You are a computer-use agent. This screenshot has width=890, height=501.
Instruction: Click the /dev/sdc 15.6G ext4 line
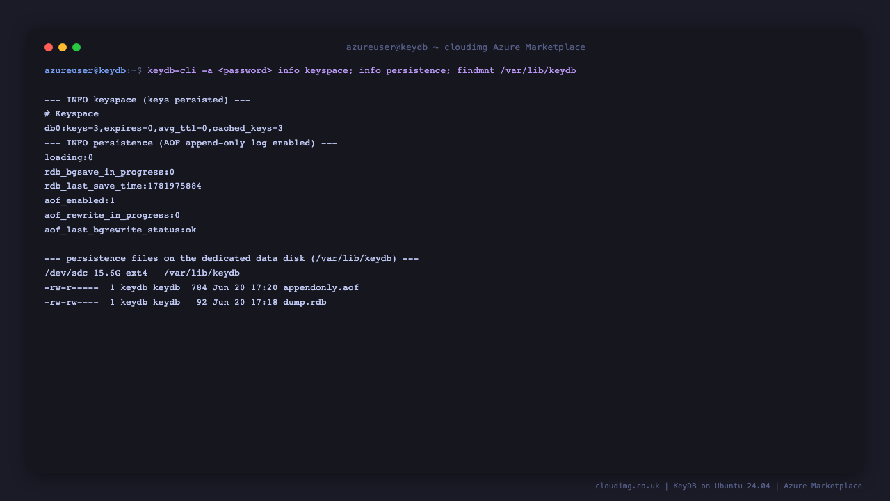coord(142,273)
